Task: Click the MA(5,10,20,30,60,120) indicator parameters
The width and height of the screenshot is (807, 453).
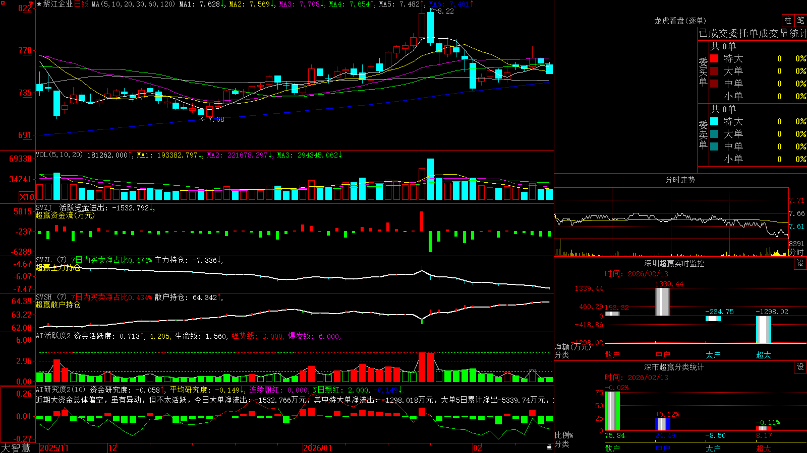Action: 134,4
